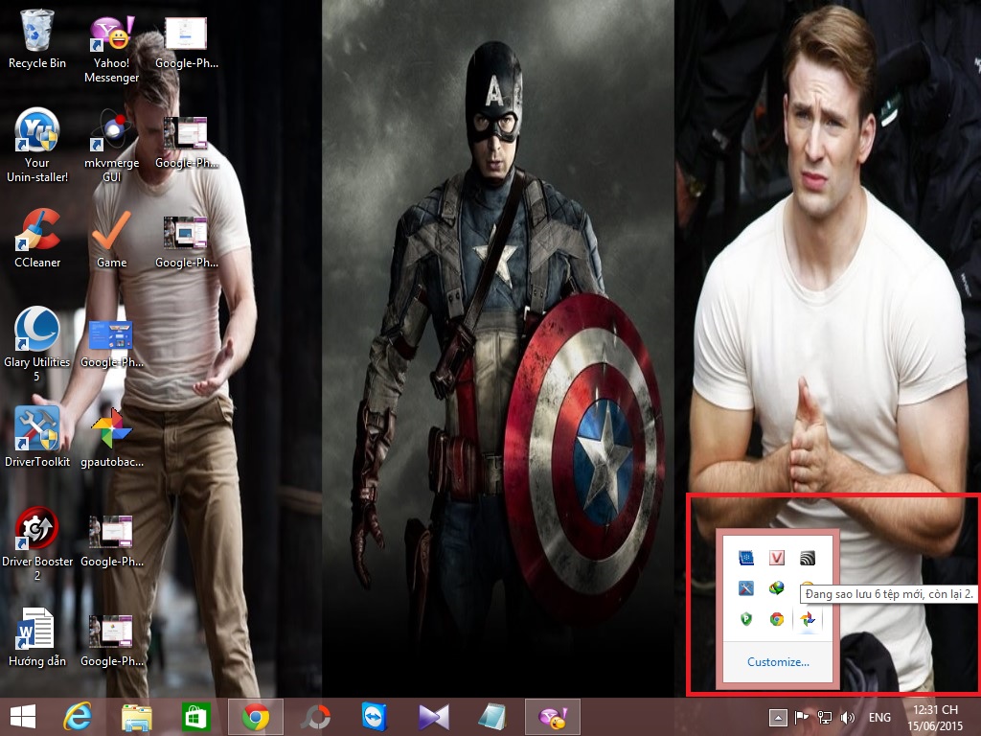The width and height of the screenshot is (981, 736).
Task: Launch Internet Explorer from the taskbar
Action: [x=78, y=717]
